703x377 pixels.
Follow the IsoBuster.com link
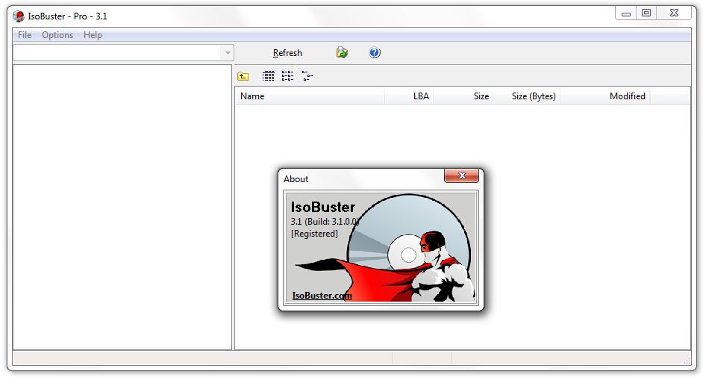pyautogui.click(x=322, y=296)
